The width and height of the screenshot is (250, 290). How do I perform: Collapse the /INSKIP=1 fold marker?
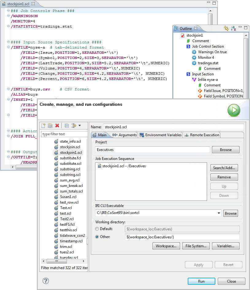[x=8, y=99]
